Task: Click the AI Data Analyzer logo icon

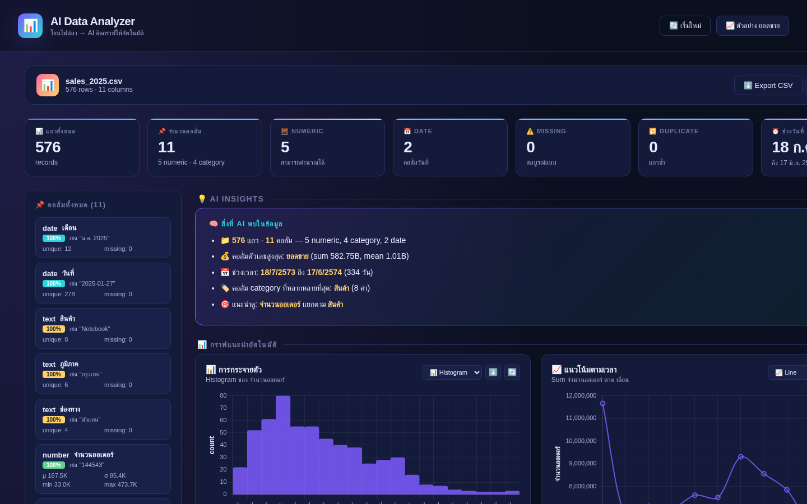Action: click(30, 26)
